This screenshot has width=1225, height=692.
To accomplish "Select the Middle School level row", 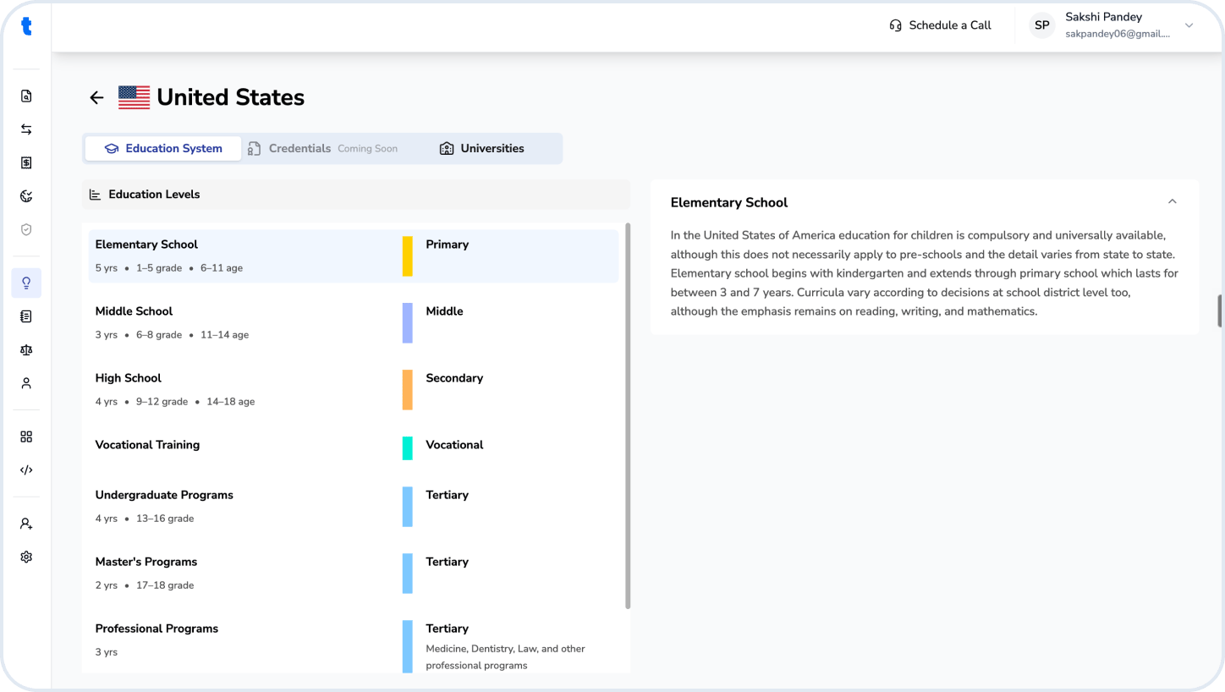I will (x=354, y=323).
